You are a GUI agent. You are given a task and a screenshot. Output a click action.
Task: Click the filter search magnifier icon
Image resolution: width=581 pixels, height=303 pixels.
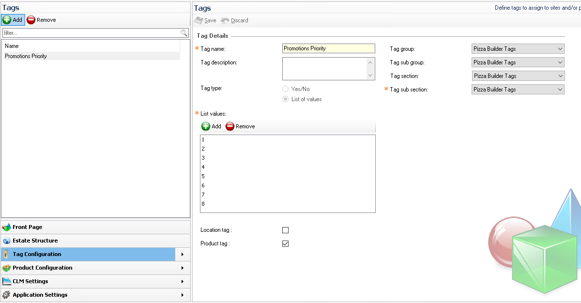tap(184, 33)
